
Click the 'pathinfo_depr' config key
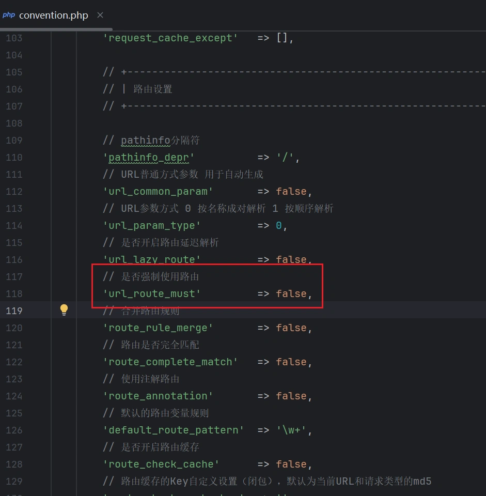(x=148, y=157)
